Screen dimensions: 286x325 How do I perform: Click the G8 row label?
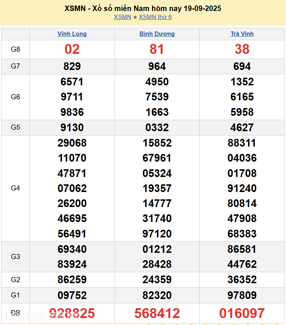click(15, 49)
